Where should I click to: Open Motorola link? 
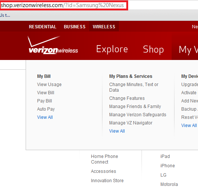point(169,184)
